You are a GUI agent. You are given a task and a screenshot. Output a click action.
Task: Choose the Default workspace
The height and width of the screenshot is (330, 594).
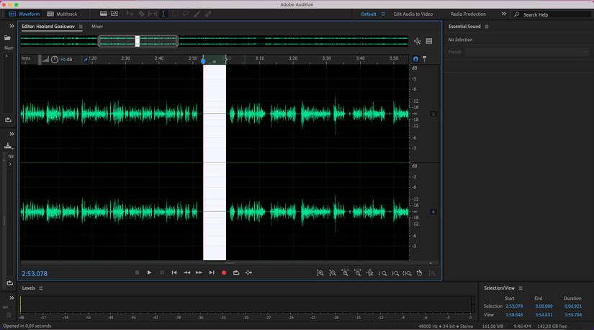369,14
